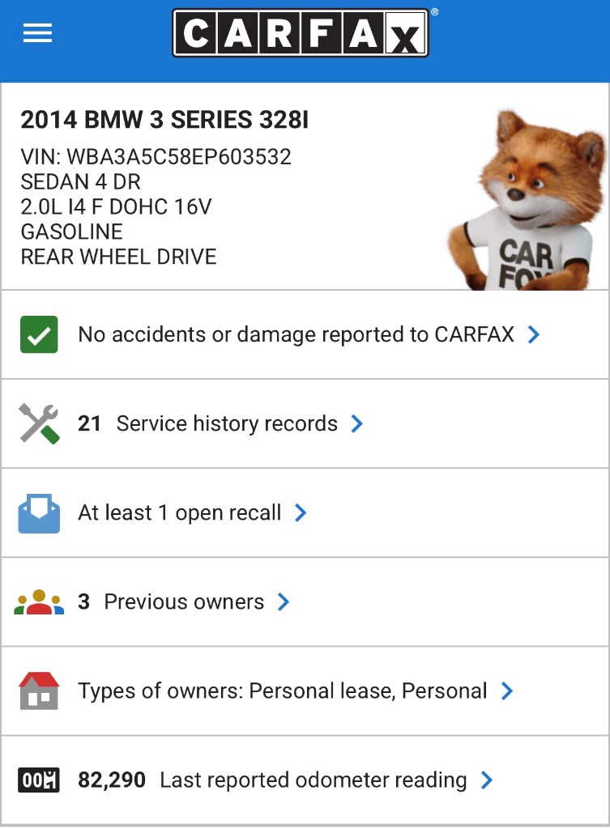Screen dimensions: 610x829
Task: Tap the green checkmark accident icon
Action: pyautogui.click(x=39, y=334)
